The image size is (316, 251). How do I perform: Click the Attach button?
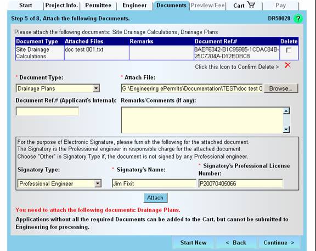[155, 198]
